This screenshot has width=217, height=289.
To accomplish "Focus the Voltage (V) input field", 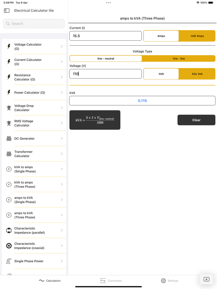I will click(105, 74).
